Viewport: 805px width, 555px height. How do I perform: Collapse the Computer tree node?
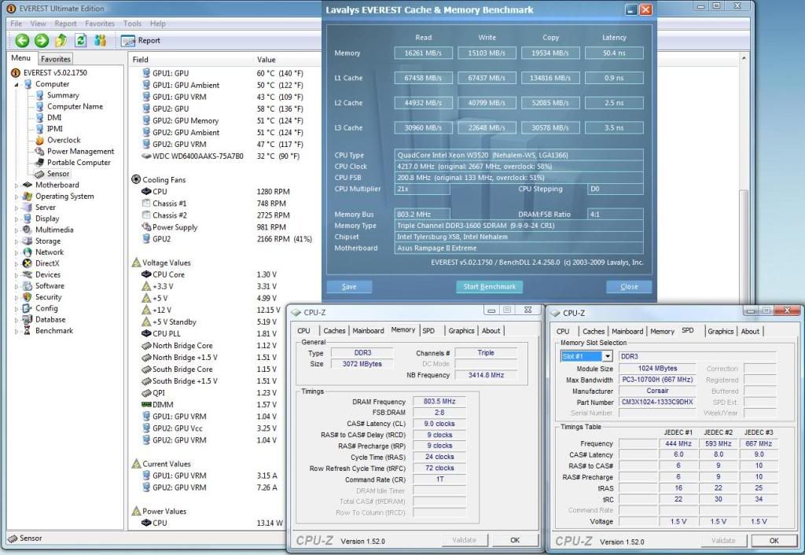point(17,84)
